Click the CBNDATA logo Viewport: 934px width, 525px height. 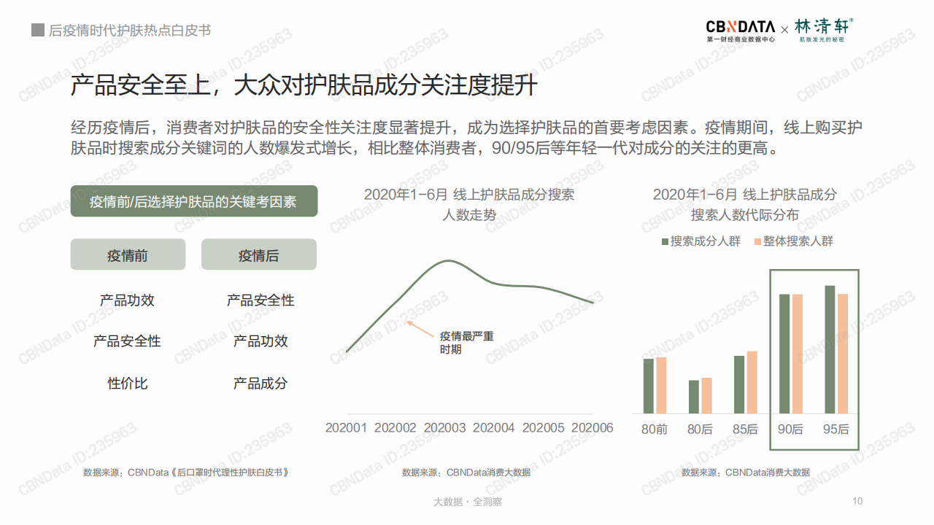point(740,30)
